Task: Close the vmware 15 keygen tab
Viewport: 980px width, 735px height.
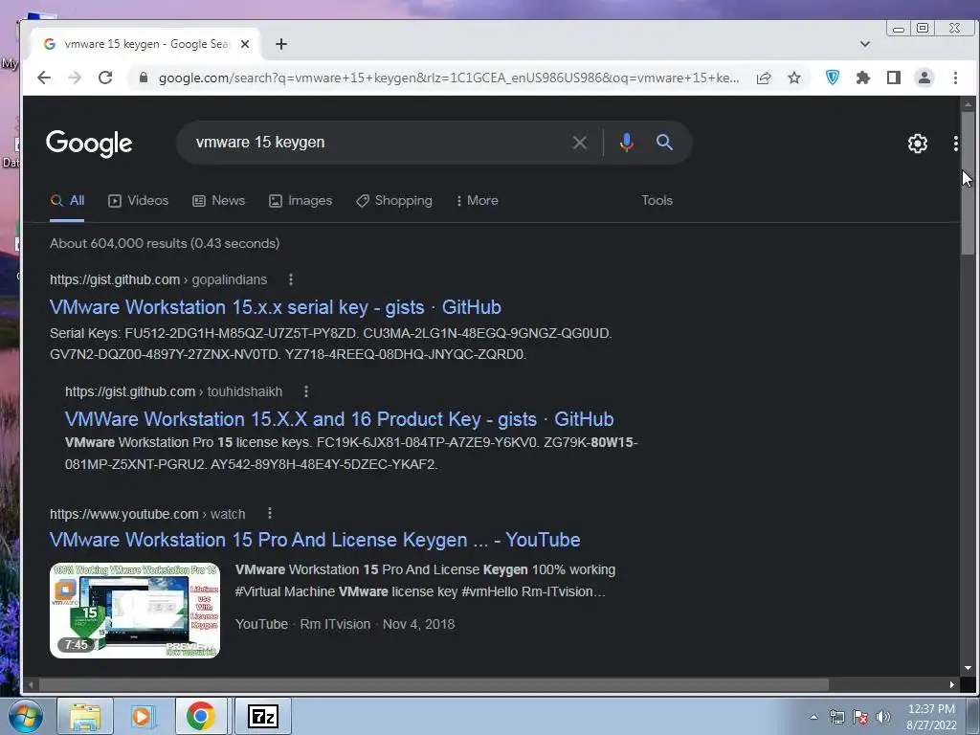Action: [245, 44]
